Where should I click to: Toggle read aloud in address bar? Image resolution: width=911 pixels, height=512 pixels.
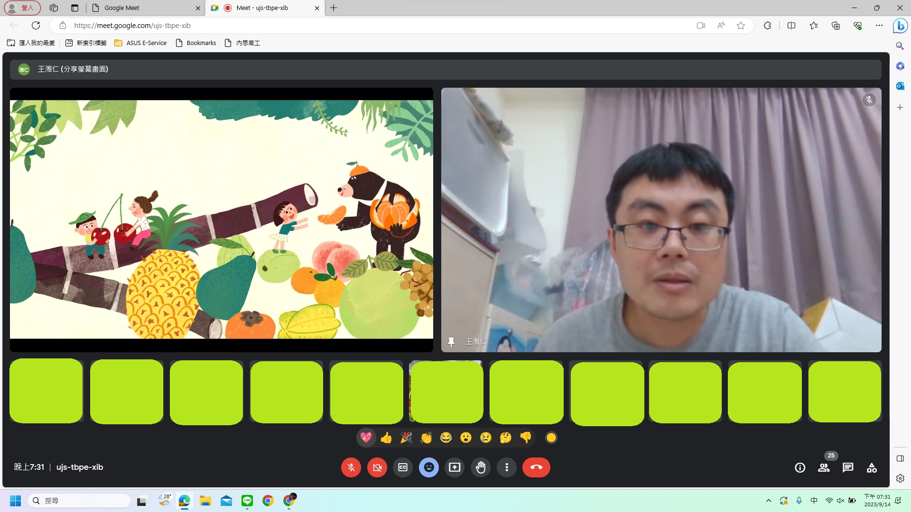click(721, 26)
